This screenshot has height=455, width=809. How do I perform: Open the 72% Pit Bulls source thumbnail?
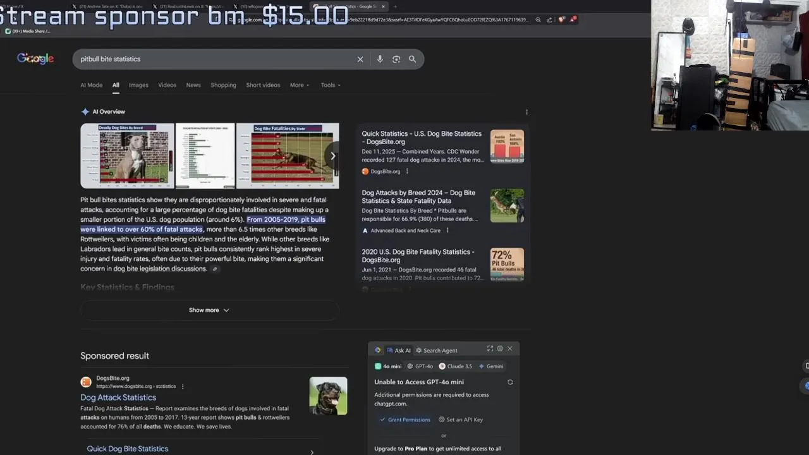(x=507, y=264)
